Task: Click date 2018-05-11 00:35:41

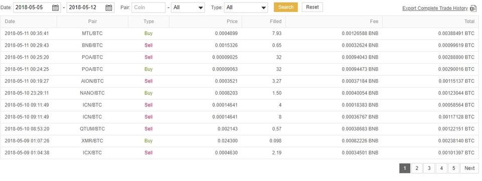Action: pos(27,34)
